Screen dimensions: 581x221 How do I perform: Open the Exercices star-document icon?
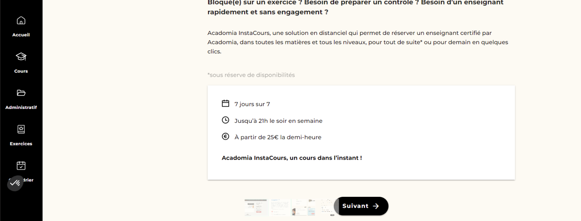pos(21,129)
